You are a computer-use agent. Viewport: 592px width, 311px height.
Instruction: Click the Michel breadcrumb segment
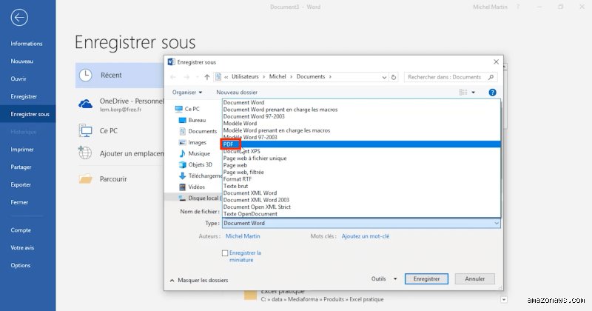277,77
